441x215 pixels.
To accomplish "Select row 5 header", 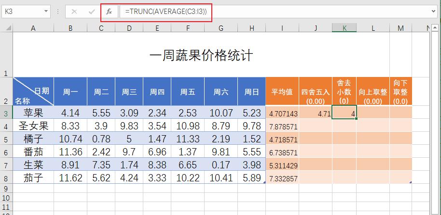I will [x=6, y=138].
